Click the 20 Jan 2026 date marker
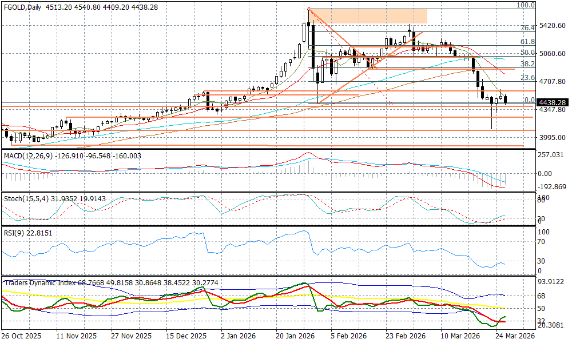This screenshot has width=572, height=343. pos(295,337)
